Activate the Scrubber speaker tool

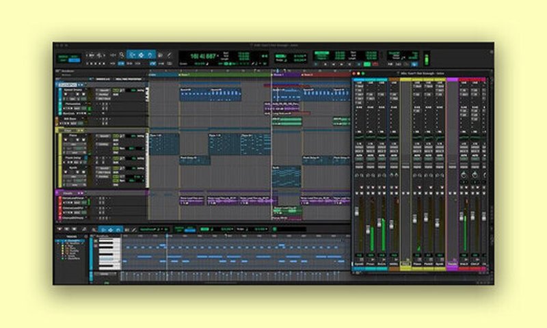161,55
